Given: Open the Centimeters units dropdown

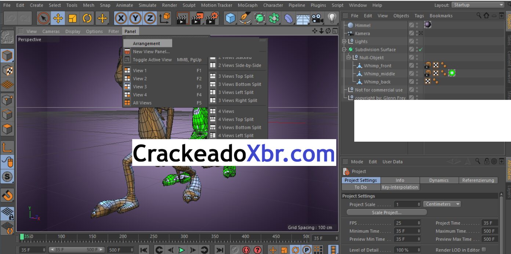Looking at the screenshot, I should 442,204.
